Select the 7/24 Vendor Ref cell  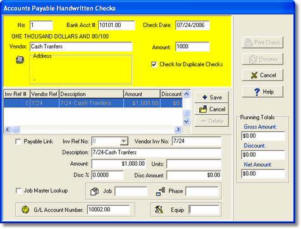coord(44,103)
